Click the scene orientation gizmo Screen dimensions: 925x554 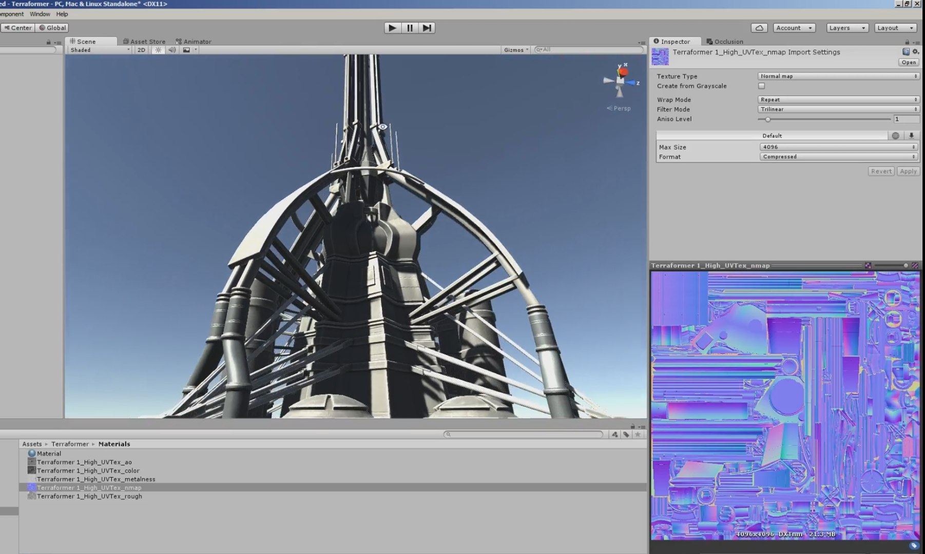[x=621, y=81]
